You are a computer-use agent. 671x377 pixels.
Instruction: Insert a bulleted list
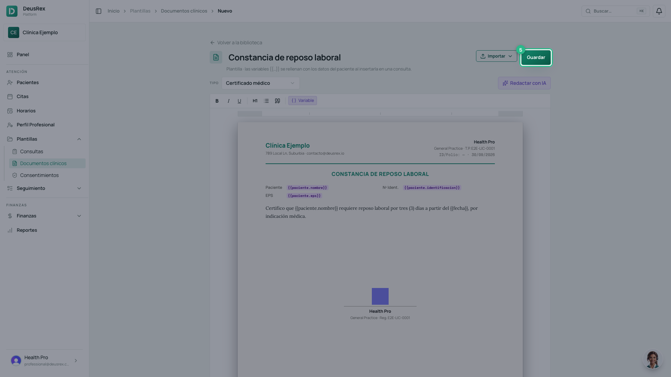pyautogui.click(x=266, y=101)
